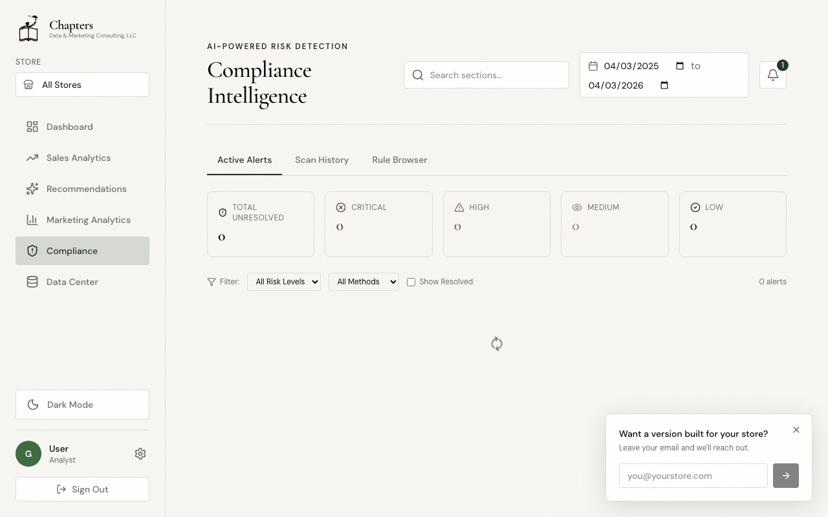Viewport: 828px width, 517px height.
Task: Open Marketing Analytics section
Action: coord(88,220)
